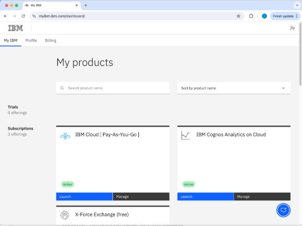Click the search magnifier icon
302x226 pixels.
(x=62, y=88)
